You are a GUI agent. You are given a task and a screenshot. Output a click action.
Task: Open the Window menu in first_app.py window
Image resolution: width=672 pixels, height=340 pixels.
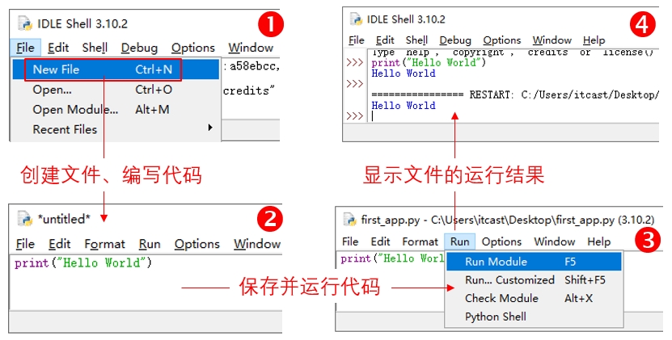point(555,241)
